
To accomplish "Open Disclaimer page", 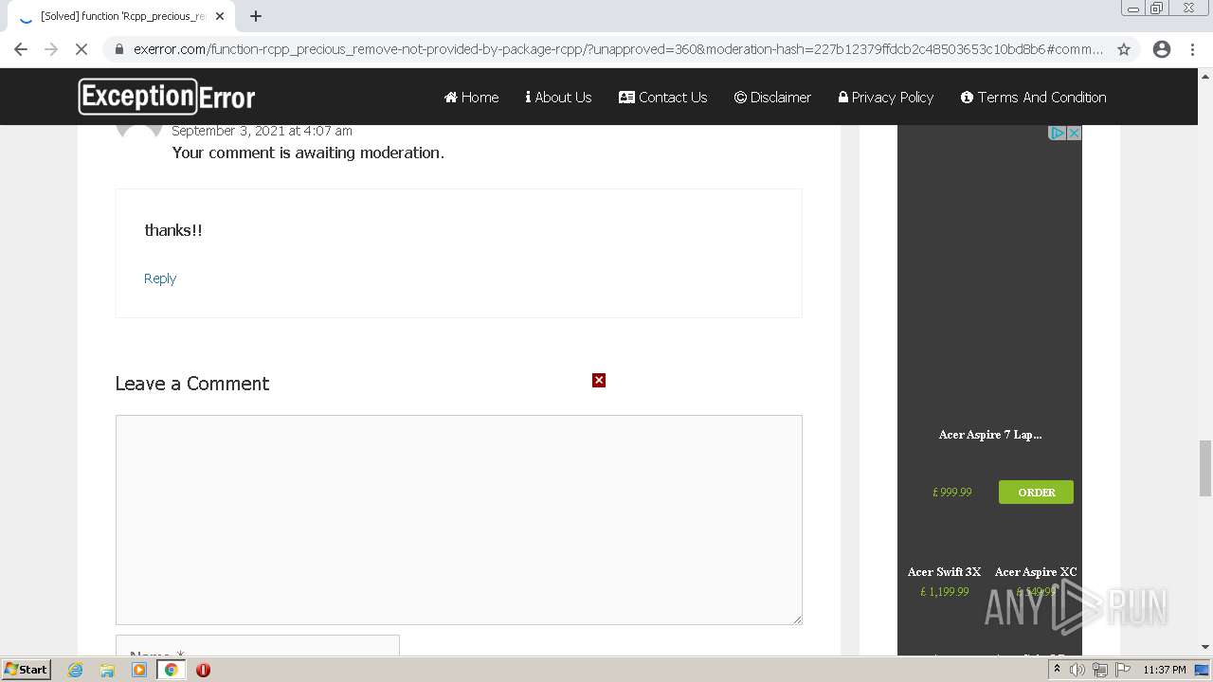I will click(772, 97).
